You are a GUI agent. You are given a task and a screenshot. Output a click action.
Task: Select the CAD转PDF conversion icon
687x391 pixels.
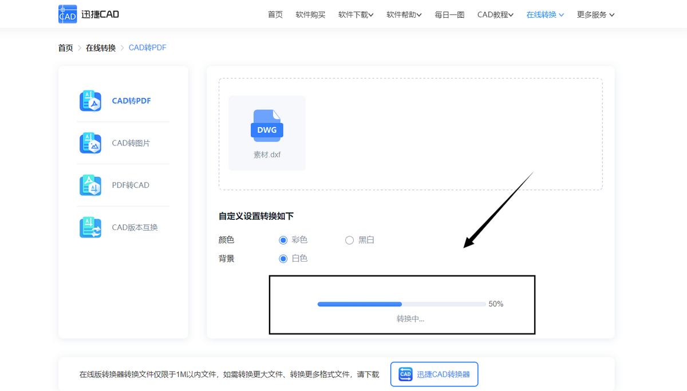pos(90,100)
